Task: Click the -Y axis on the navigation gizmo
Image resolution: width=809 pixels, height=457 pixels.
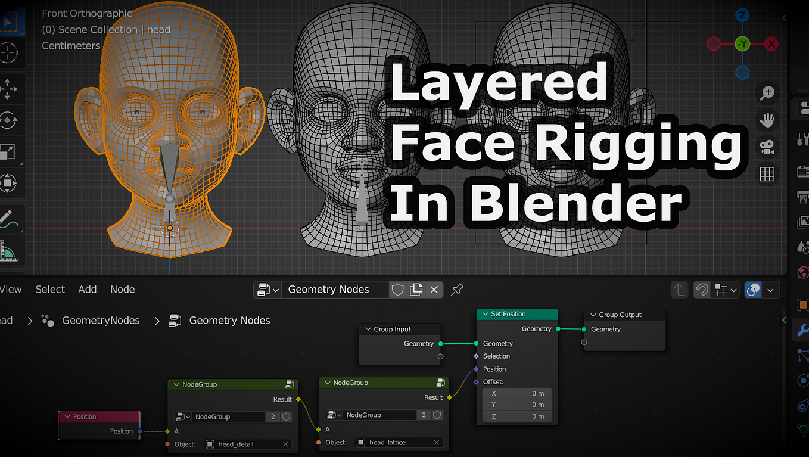Action: coord(742,43)
